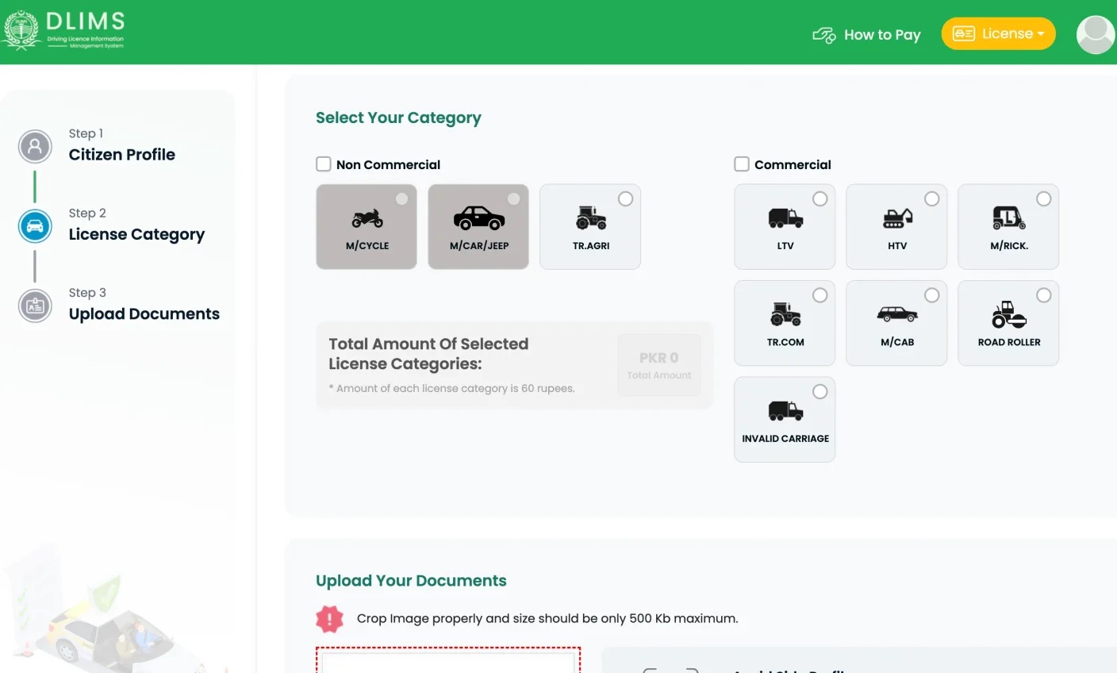The width and height of the screenshot is (1117, 673).
Task: Click the DLIMS logo in header
Action: [x=65, y=31]
